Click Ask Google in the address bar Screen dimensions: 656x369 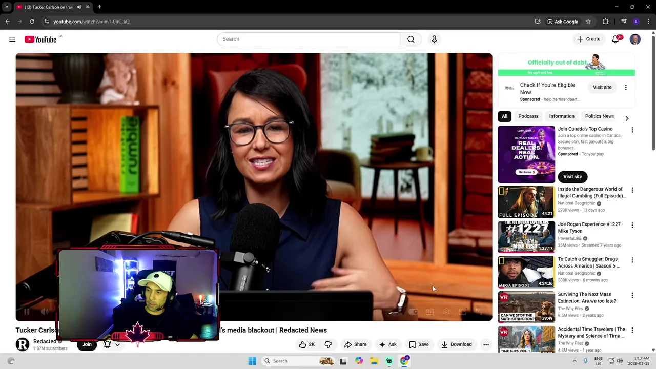coord(562,22)
